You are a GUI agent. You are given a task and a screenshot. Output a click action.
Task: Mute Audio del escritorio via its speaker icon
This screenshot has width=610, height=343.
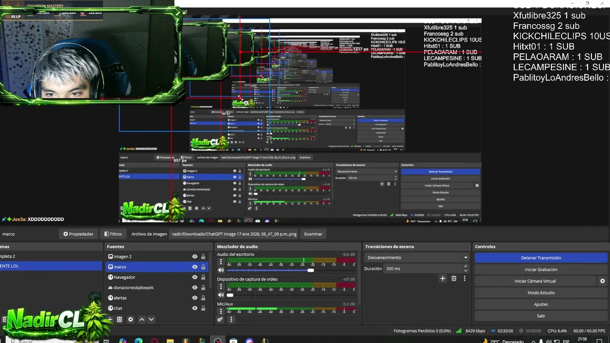click(x=221, y=270)
